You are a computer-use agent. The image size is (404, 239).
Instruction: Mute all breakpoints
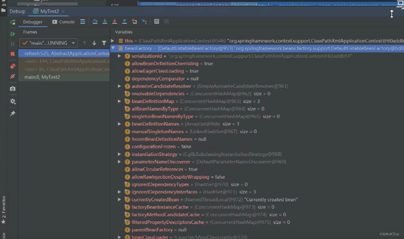(13, 76)
